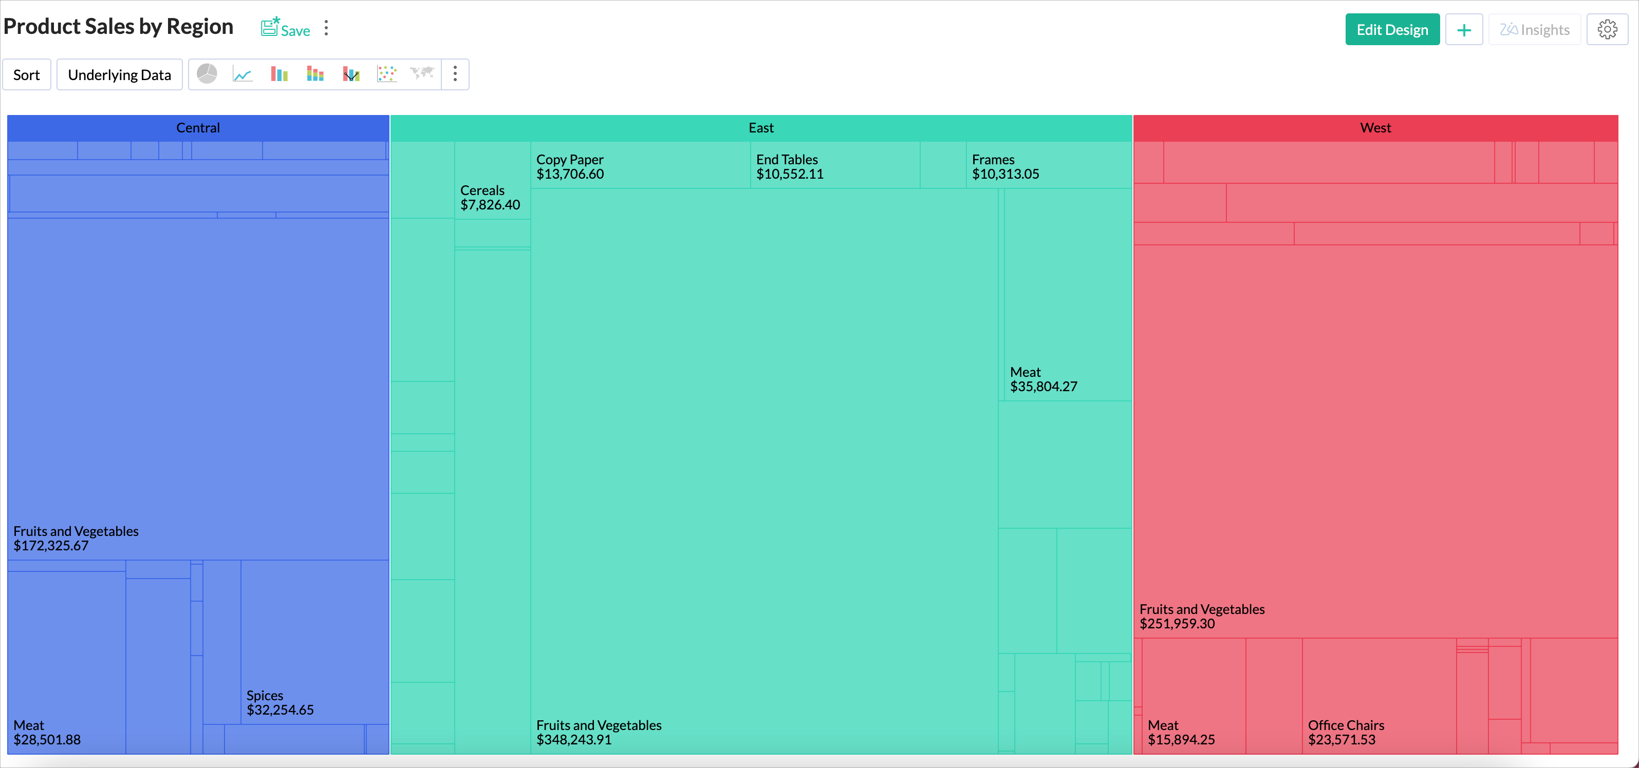
Task: Select the Central region header
Action: pos(198,128)
